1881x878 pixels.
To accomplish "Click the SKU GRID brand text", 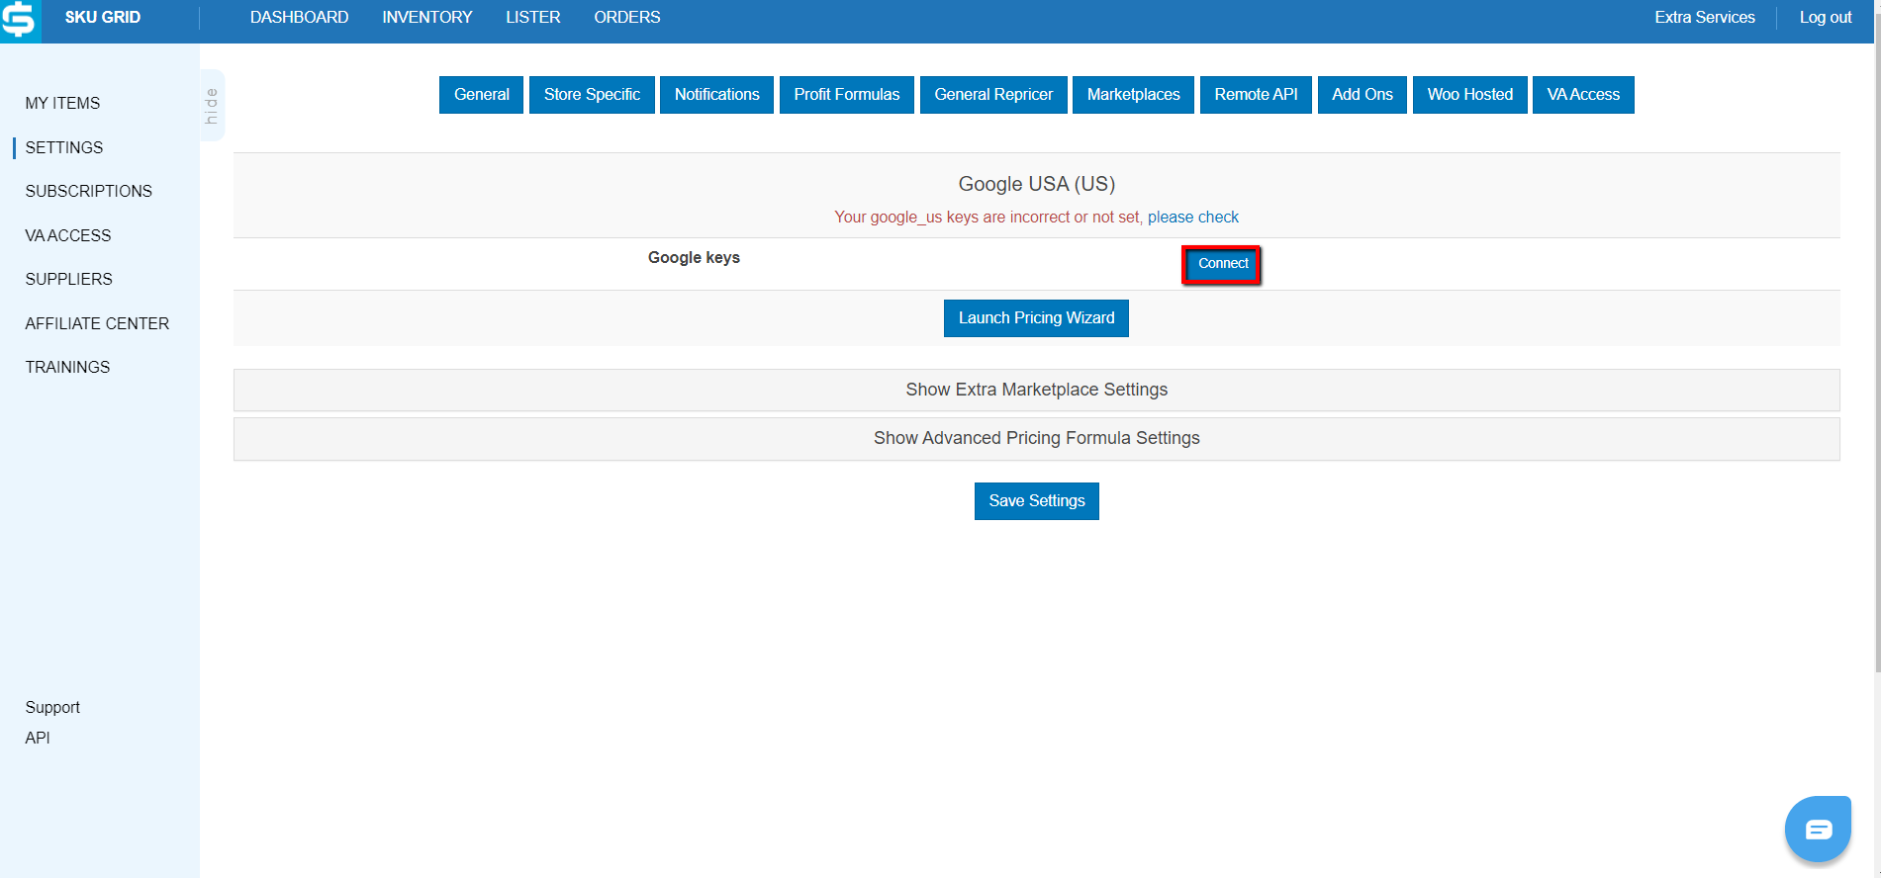I will 103,18.
